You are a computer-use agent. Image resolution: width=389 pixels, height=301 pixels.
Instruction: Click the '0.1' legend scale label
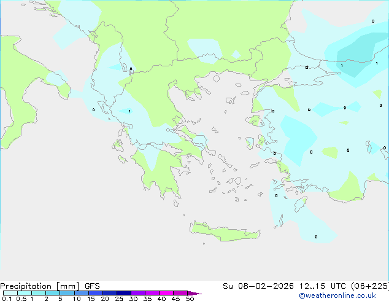[7, 299]
